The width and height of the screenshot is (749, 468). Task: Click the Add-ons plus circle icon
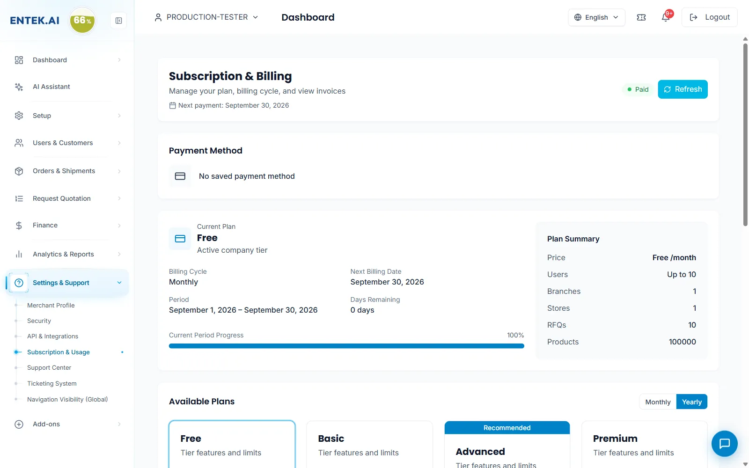(19, 424)
